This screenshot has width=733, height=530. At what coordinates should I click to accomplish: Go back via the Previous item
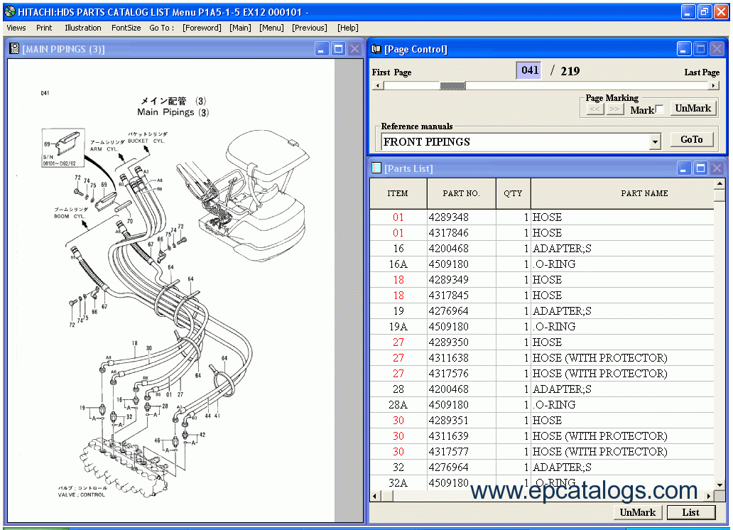point(310,28)
